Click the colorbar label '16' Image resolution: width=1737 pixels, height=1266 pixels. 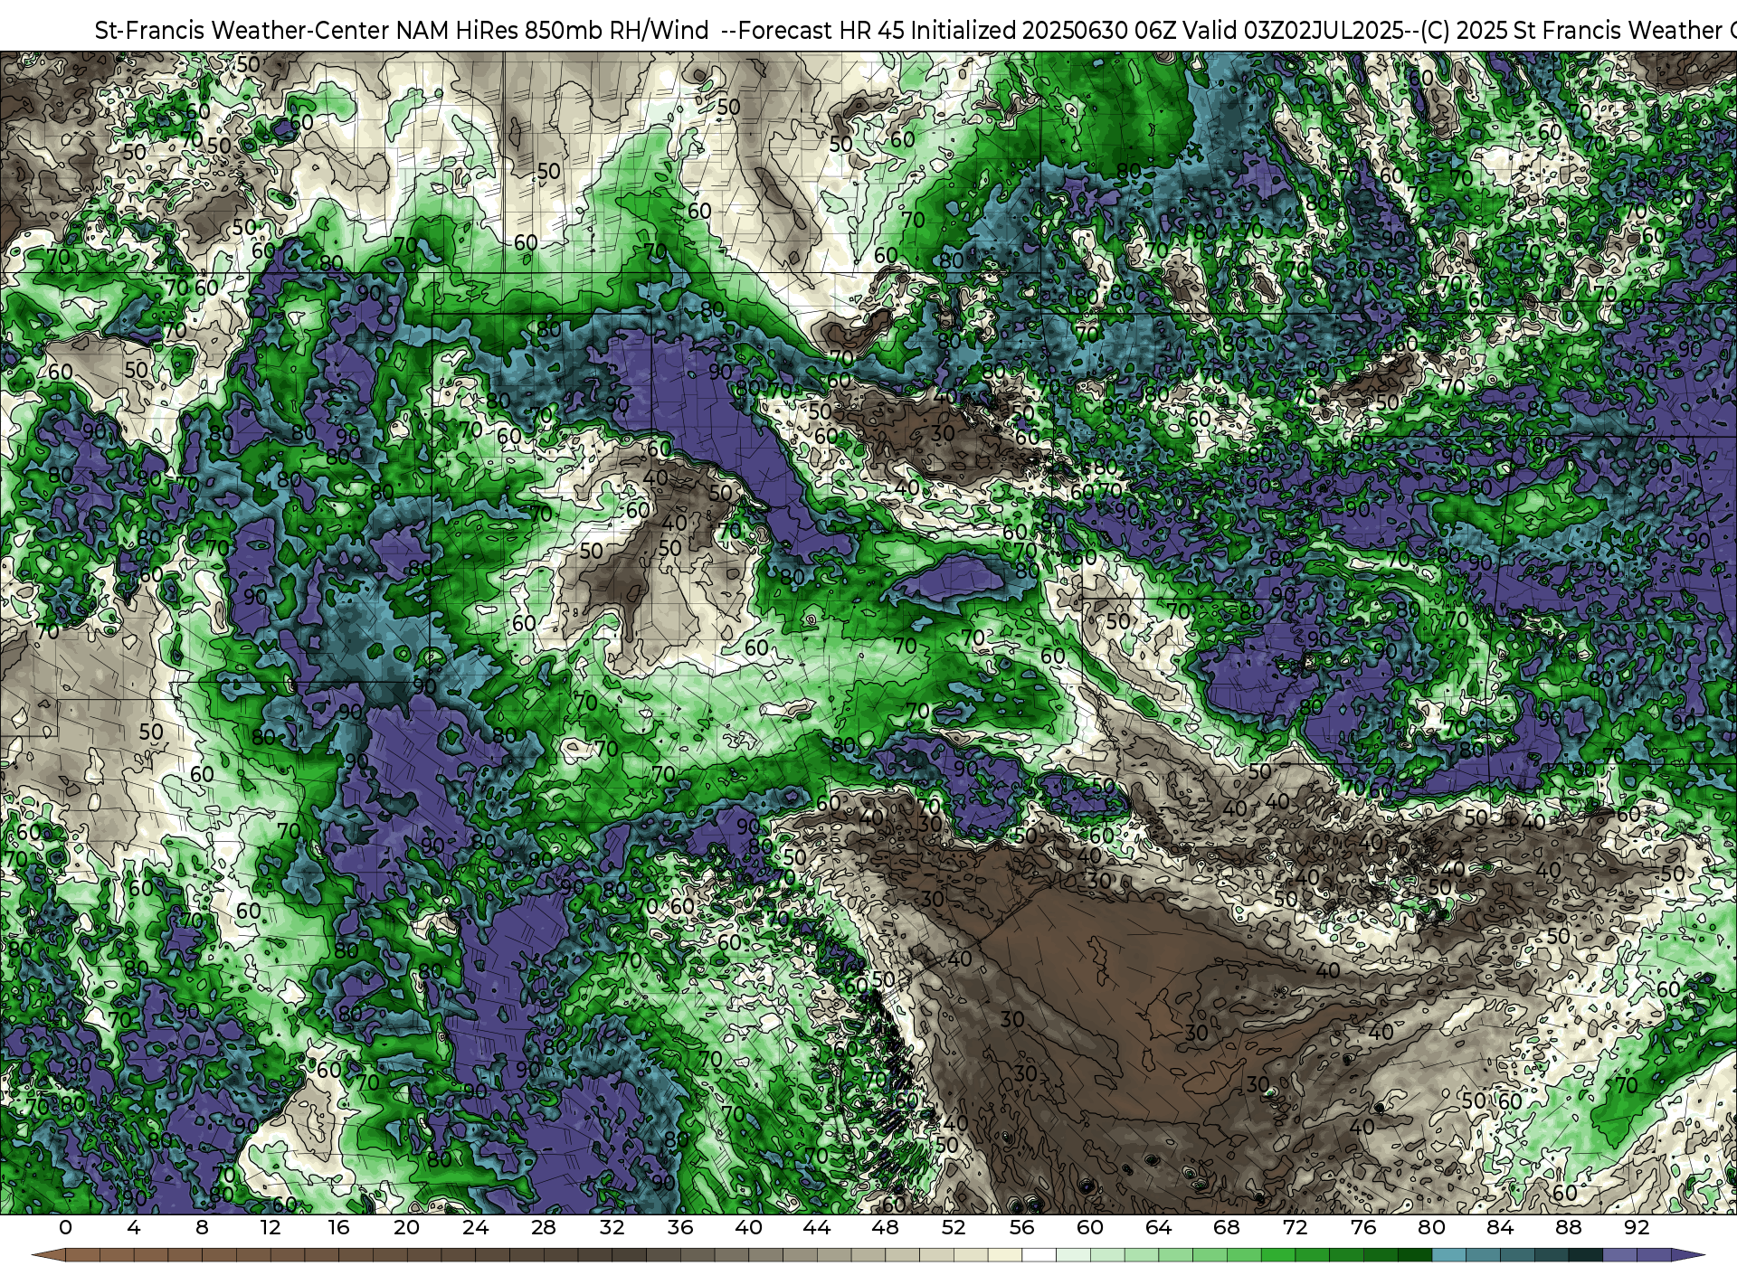338,1227
